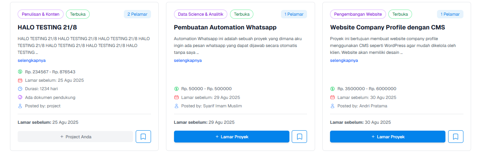
Task: Click the calendar icon beside 29 Agu 2025
Action: point(176,97)
